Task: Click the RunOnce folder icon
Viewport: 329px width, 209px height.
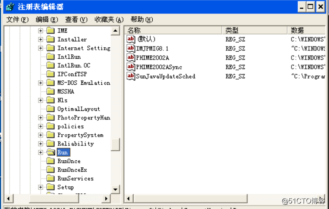Action: point(51,161)
